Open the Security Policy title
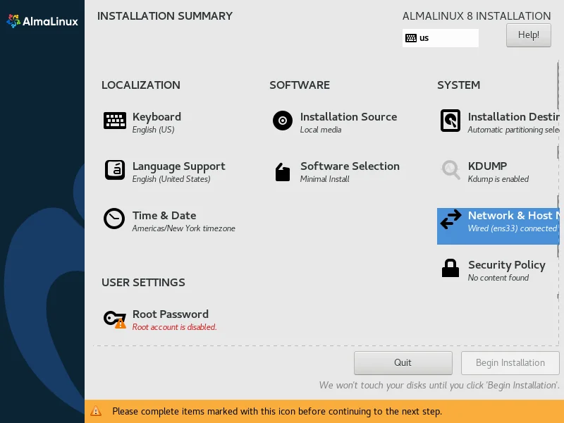Image resolution: width=564 pixels, height=423 pixels. pos(506,265)
